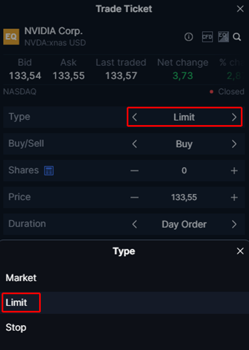Close the Trade Ticket window
Image resolution: width=249 pixels, height=350 pixels.
[x=240, y=9]
